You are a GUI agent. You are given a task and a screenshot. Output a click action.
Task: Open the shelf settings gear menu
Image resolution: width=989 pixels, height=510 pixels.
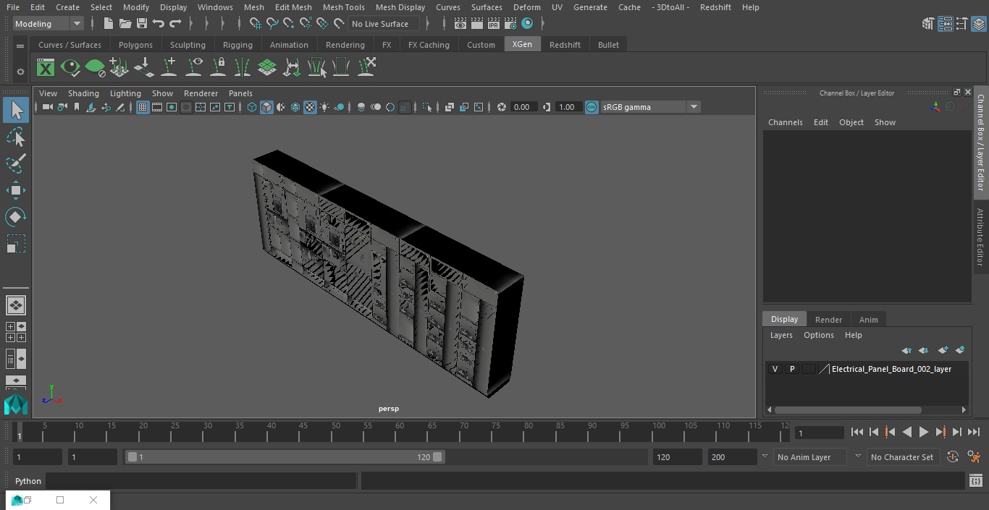(20, 71)
